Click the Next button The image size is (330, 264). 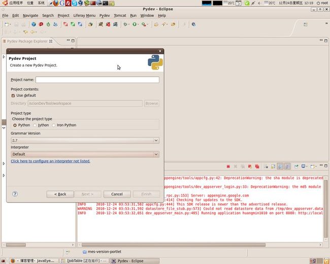point(87,194)
